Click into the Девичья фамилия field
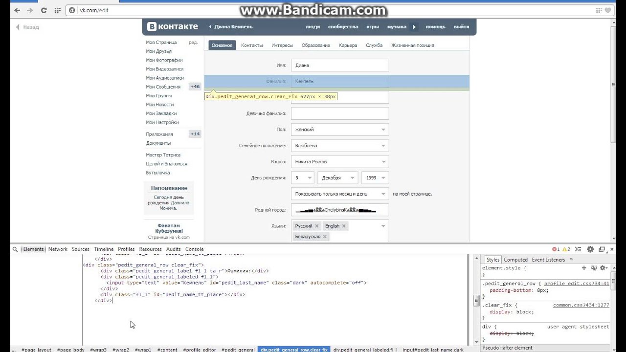The image size is (626, 352). [340, 113]
